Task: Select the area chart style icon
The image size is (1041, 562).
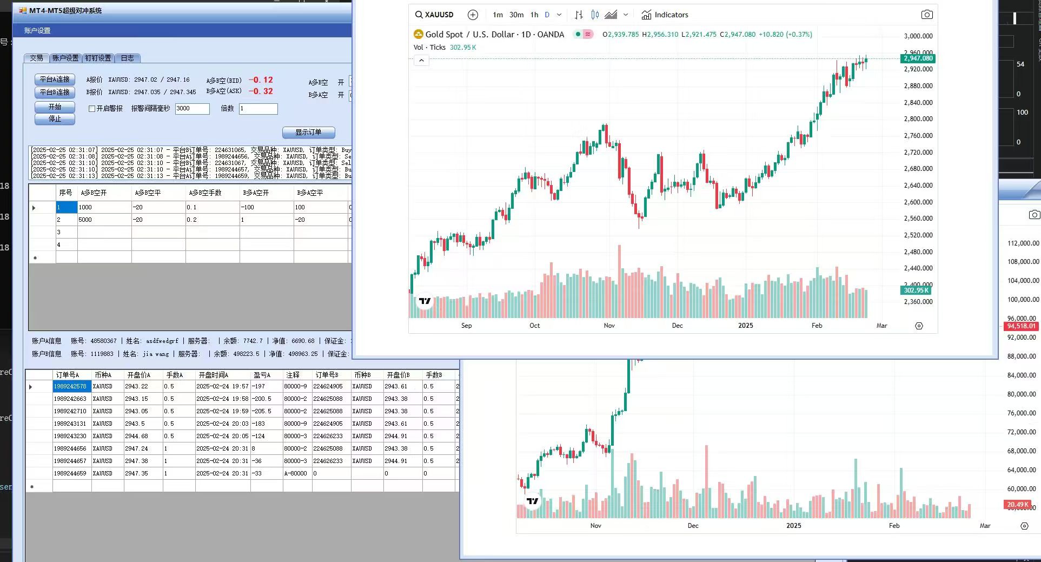Action: click(x=611, y=15)
